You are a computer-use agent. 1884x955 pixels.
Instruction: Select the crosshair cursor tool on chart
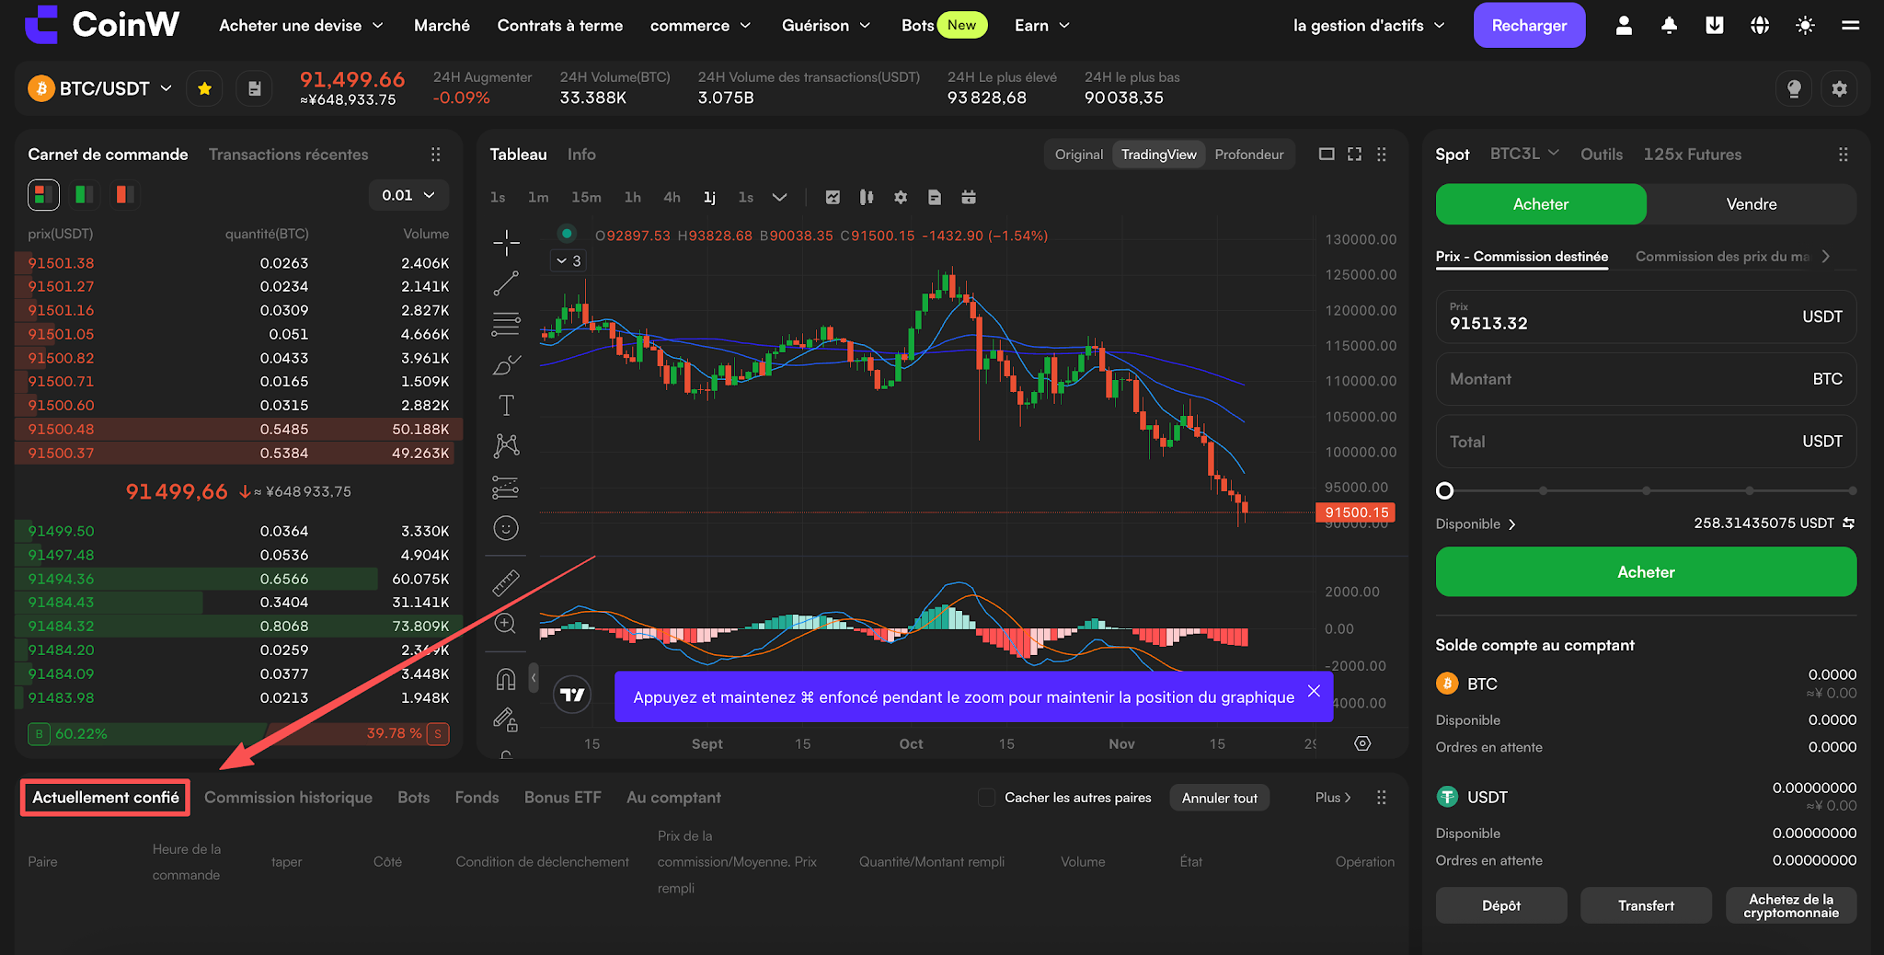coord(506,243)
